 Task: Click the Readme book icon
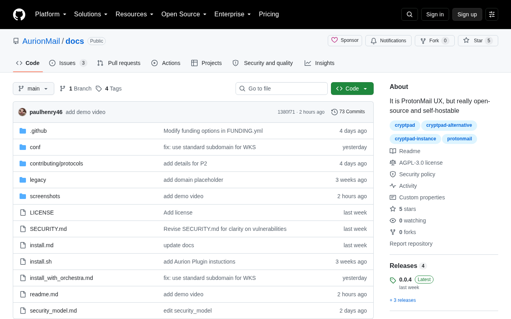[x=393, y=151]
